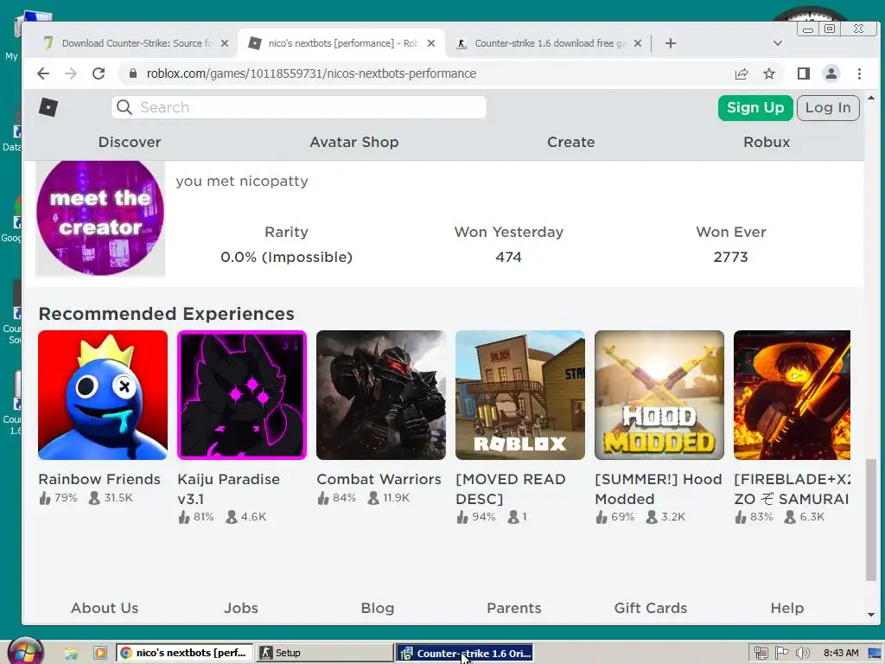Click the [SUMMER!] Hood Modded title
Image resolution: width=885 pixels, height=664 pixels.
coord(659,489)
